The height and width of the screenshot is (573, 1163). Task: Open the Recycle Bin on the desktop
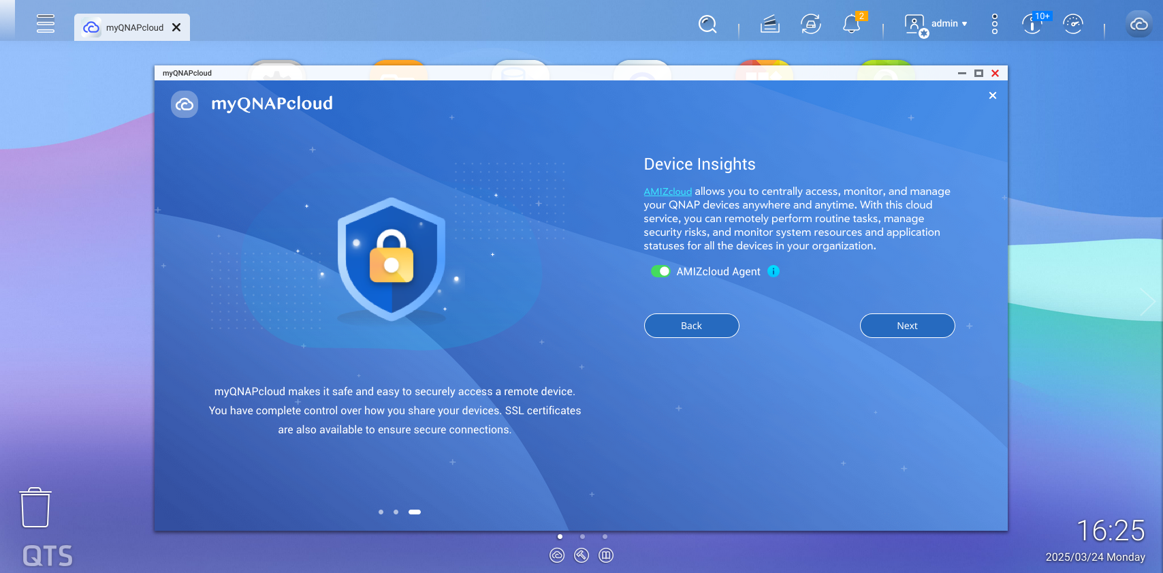(x=35, y=508)
